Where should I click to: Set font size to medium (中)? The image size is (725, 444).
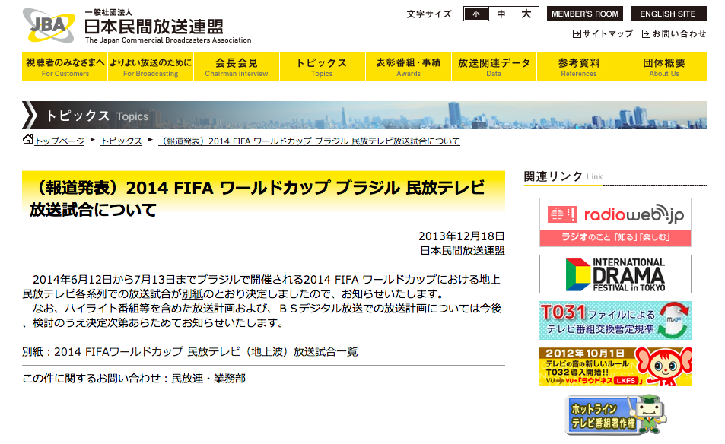click(x=501, y=14)
